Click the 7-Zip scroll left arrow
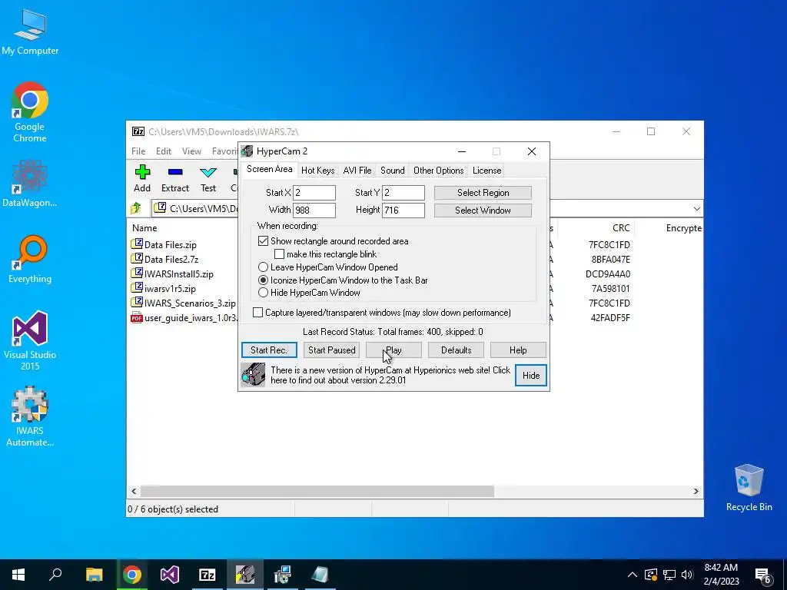The height and width of the screenshot is (590, 787). 134,491
